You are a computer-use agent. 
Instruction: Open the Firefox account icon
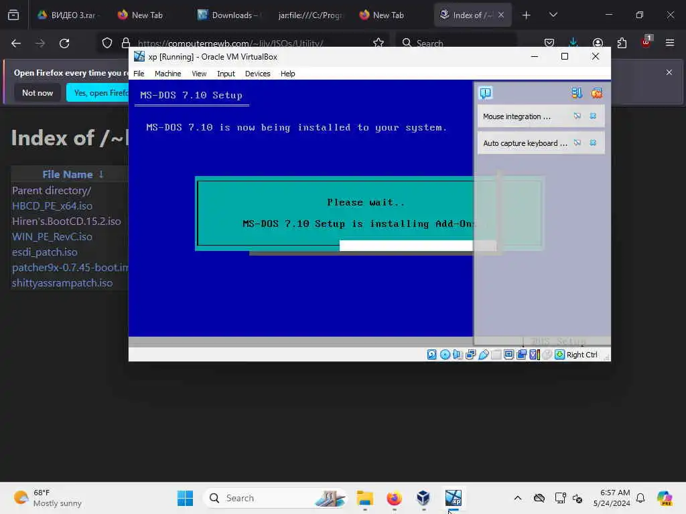(598, 43)
